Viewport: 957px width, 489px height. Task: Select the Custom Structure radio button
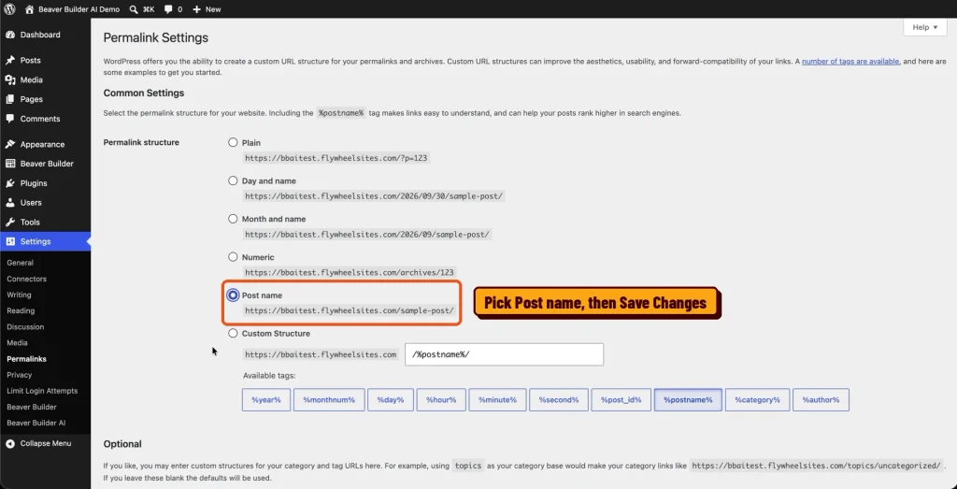(233, 334)
